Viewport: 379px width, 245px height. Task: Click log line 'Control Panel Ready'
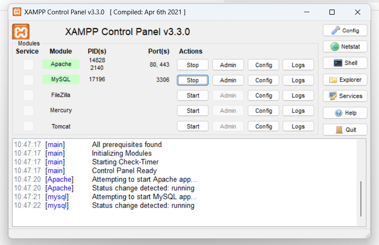click(124, 171)
